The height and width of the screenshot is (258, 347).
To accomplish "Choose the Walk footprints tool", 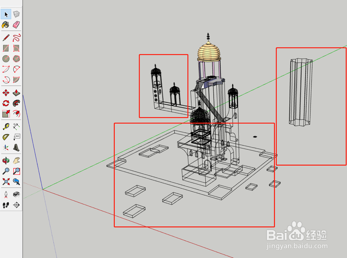I will click(6, 205).
